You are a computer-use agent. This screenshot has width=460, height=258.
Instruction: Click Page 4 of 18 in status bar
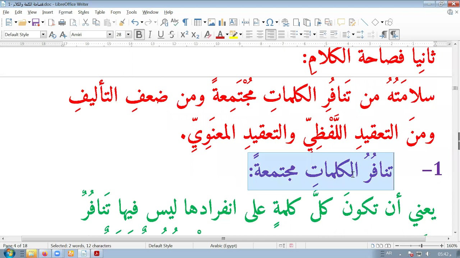tap(15, 246)
